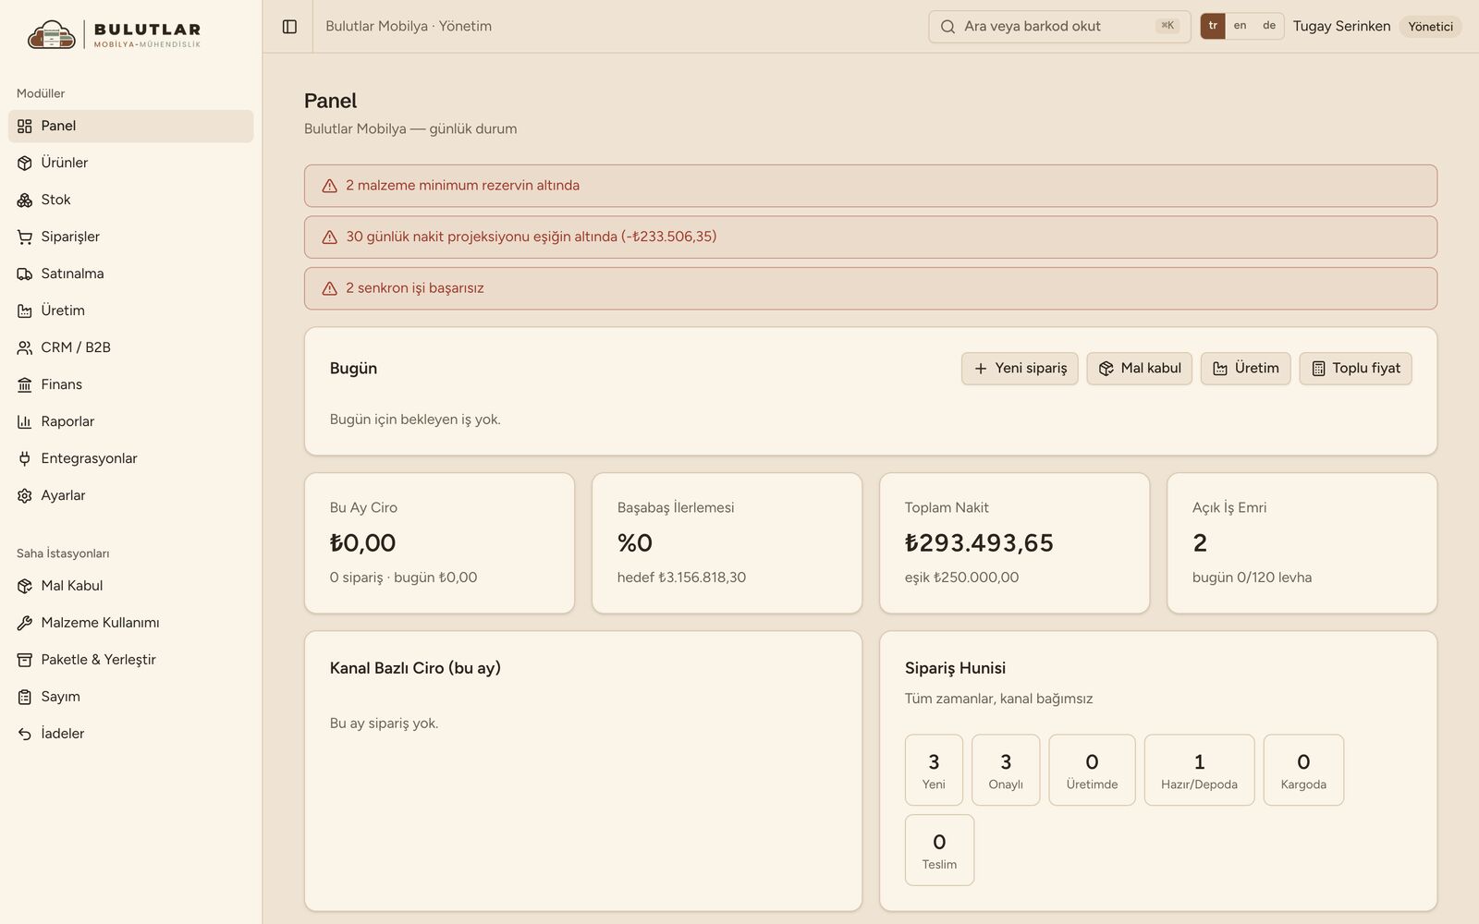Open the 2 senkron işi başarısız alert
1479x924 pixels.
[x=871, y=288]
